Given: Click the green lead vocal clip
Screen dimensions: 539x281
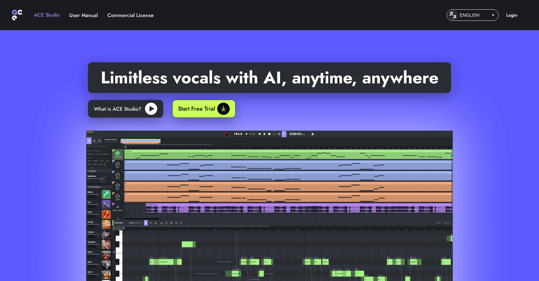Looking at the screenshot, I should 288,154.
